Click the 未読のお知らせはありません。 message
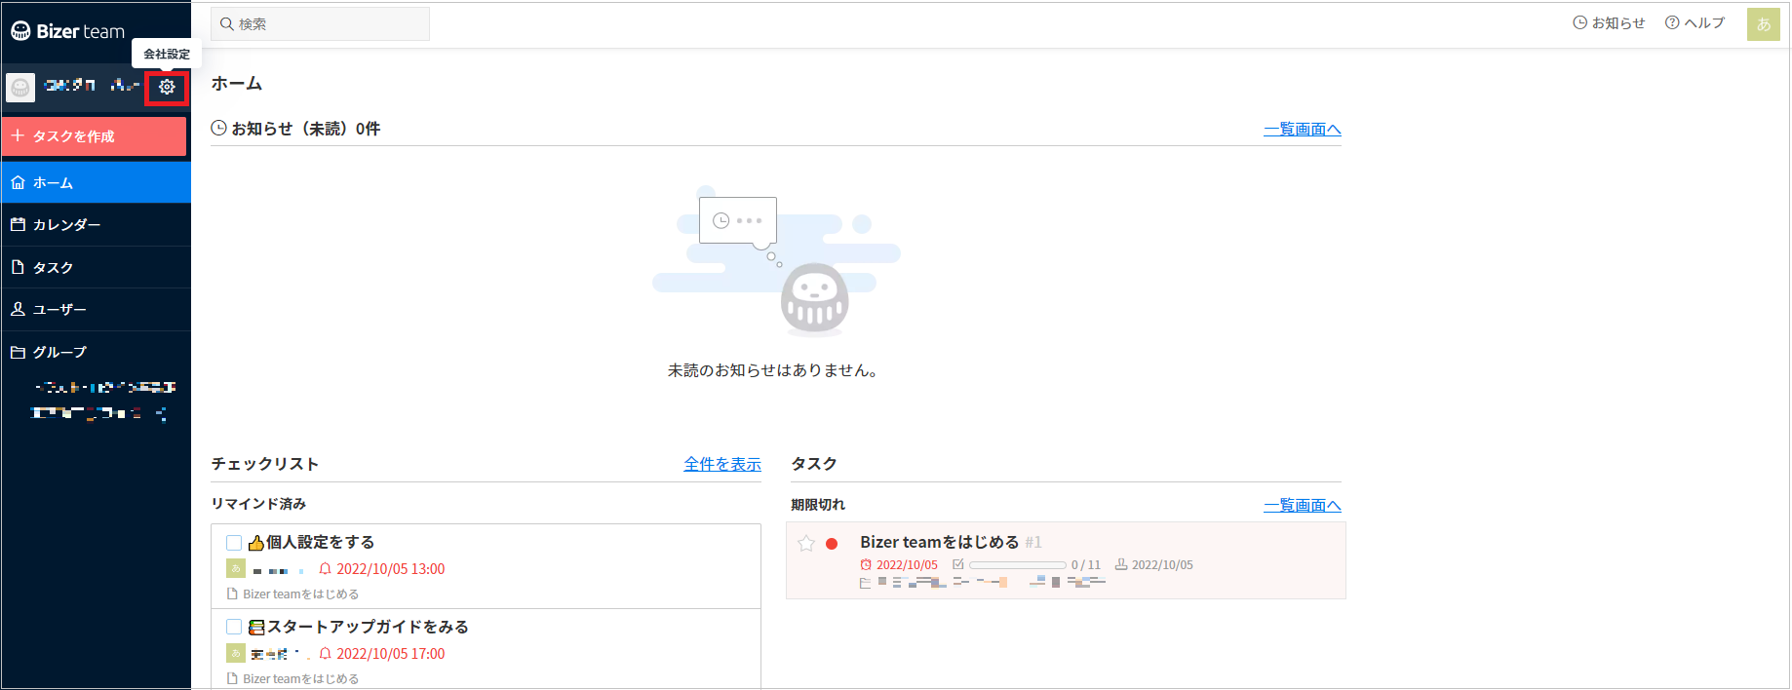The height and width of the screenshot is (690, 1792). (772, 370)
